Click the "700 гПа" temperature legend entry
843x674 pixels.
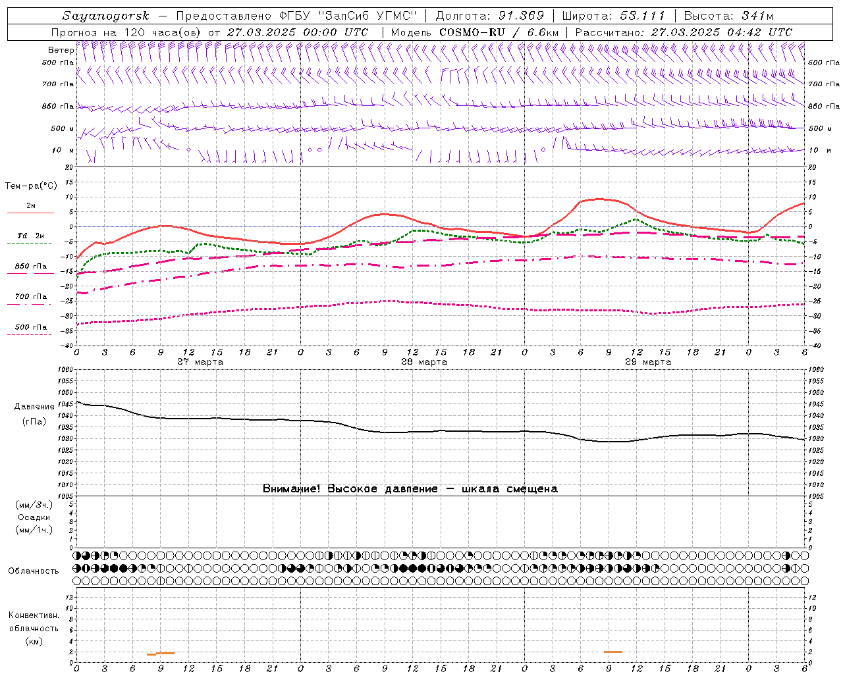[x=31, y=297]
